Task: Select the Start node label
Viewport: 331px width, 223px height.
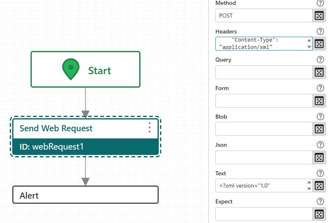Action: (99, 71)
